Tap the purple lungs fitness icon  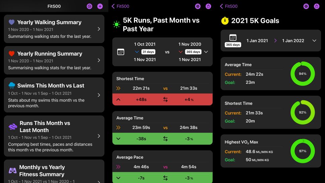(x=13, y=171)
